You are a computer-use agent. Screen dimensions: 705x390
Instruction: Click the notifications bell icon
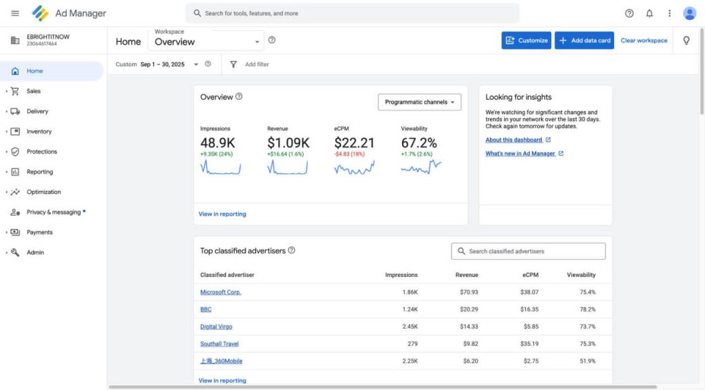coord(649,13)
